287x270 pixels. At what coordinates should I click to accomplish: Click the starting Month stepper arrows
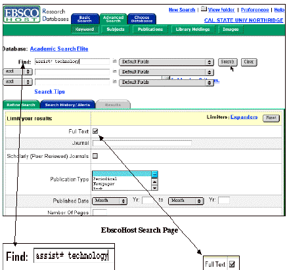point(123,201)
